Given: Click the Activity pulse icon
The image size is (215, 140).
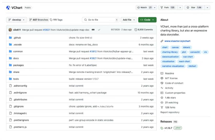Looking at the screenshot, I should pos(162,88).
